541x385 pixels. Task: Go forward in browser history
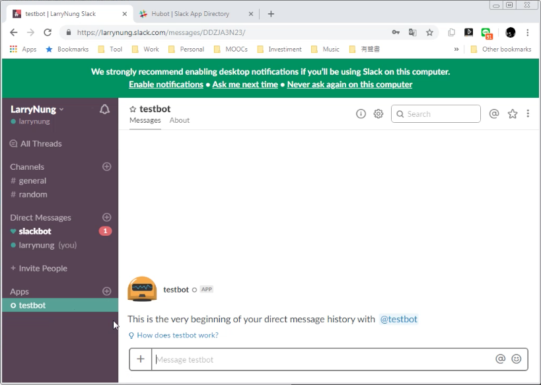pos(30,32)
